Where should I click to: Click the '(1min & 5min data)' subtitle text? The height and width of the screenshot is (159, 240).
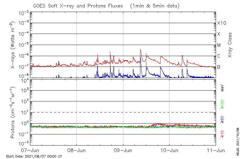coord(154,6)
